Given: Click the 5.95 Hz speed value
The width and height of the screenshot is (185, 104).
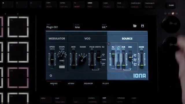Looking at the screenshot, I should coord(52,49).
